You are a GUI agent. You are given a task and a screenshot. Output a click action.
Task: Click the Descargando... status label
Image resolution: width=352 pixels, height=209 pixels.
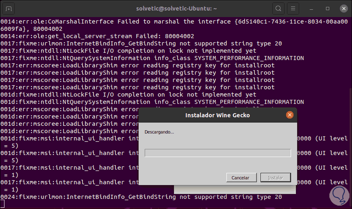(x=159, y=132)
